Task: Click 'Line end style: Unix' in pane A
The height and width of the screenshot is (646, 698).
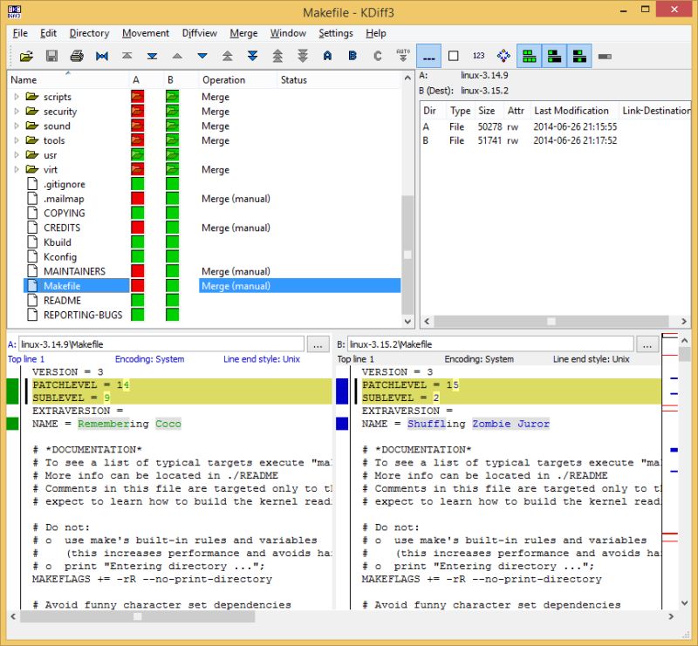Action: (x=262, y=359)
